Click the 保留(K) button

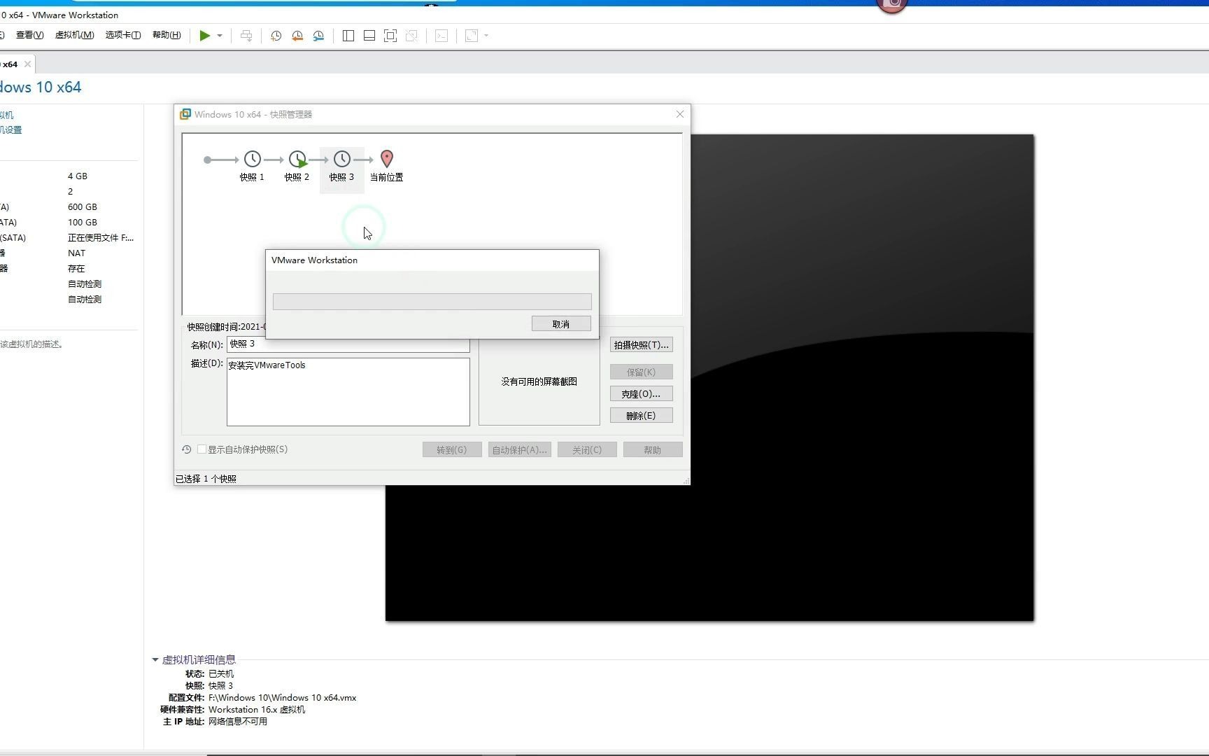tap(641, 372)
